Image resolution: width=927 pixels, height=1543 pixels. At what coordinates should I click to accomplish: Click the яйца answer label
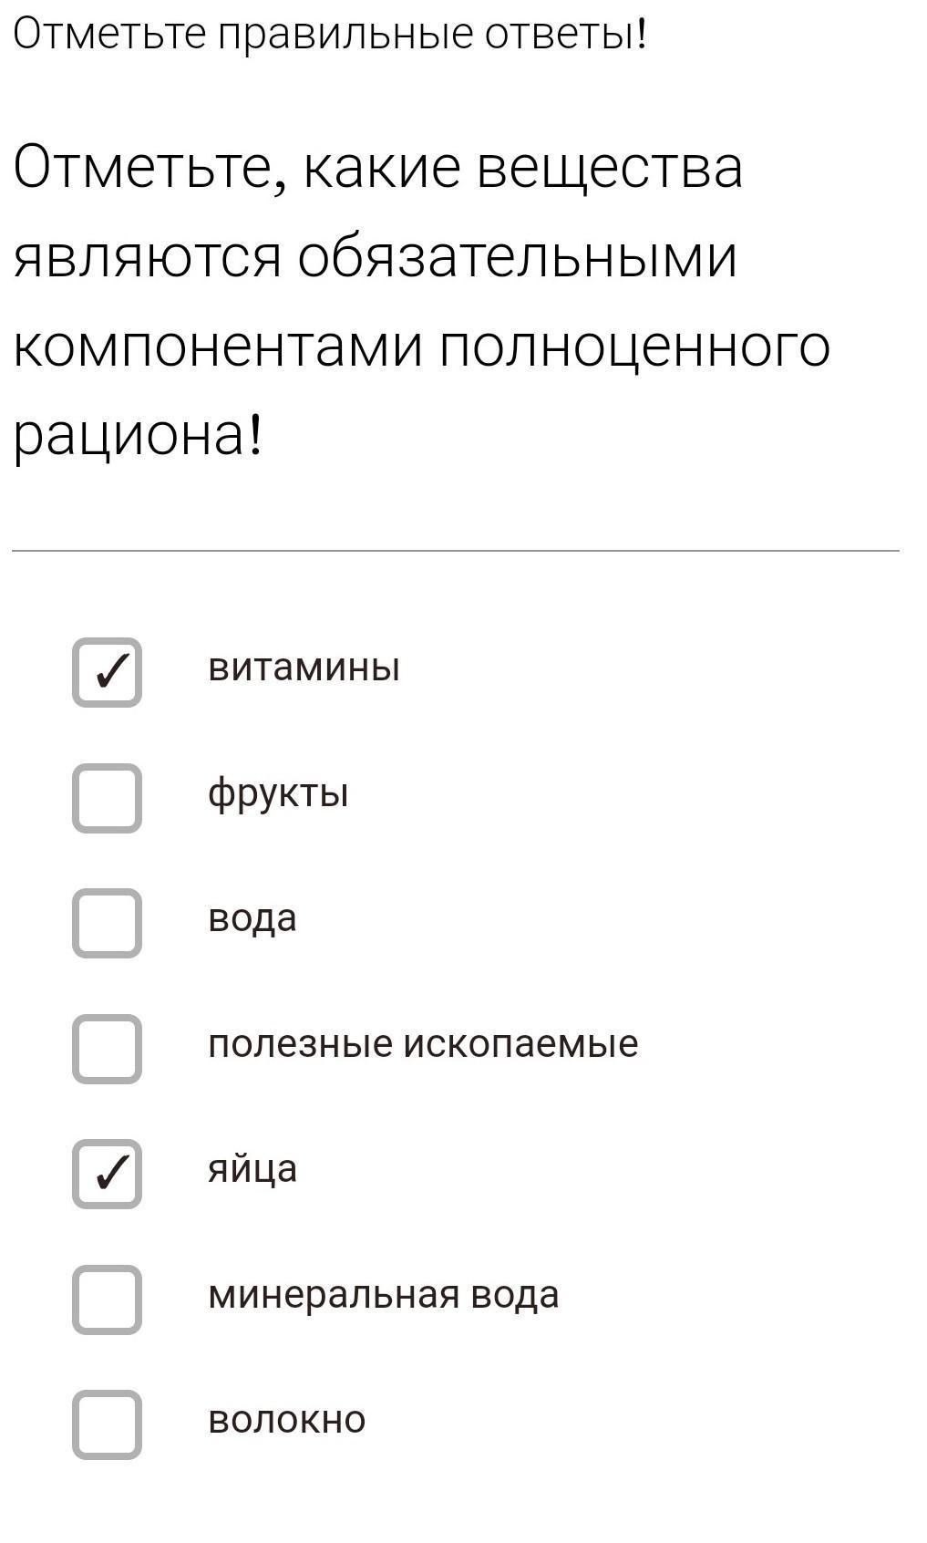252,1169
